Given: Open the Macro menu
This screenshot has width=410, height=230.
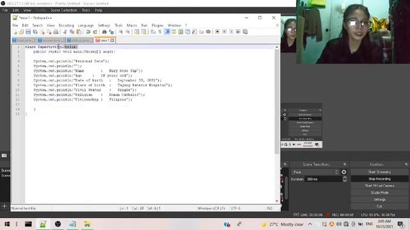Looking at the screenshot, I should coord(132,26).
